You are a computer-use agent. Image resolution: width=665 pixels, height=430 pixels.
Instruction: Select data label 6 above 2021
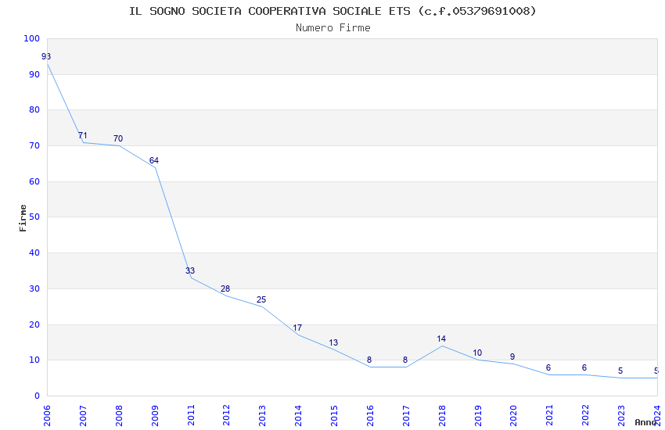(x=548, y=367)
